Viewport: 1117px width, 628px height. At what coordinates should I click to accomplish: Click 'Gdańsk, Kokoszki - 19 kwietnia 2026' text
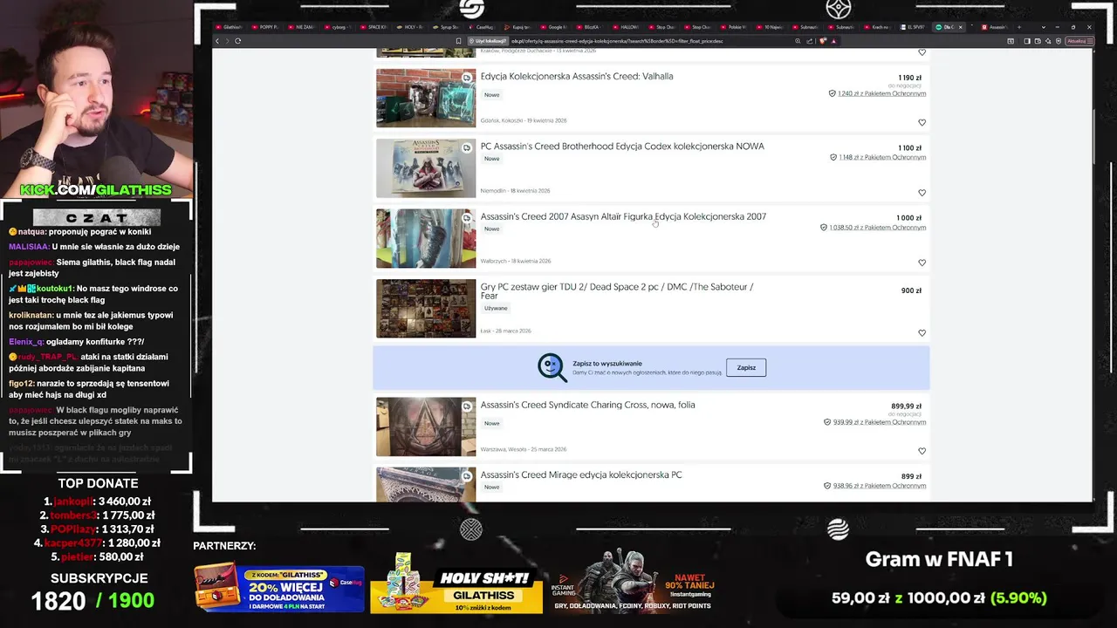click(523, 120)
